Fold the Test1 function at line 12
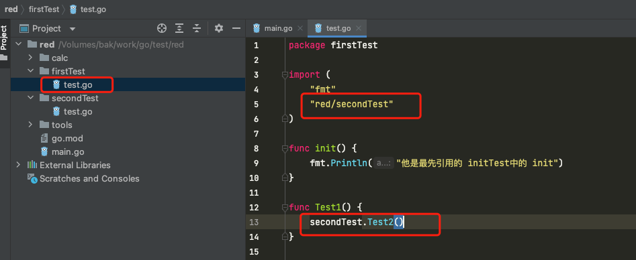 coord(285,207)
